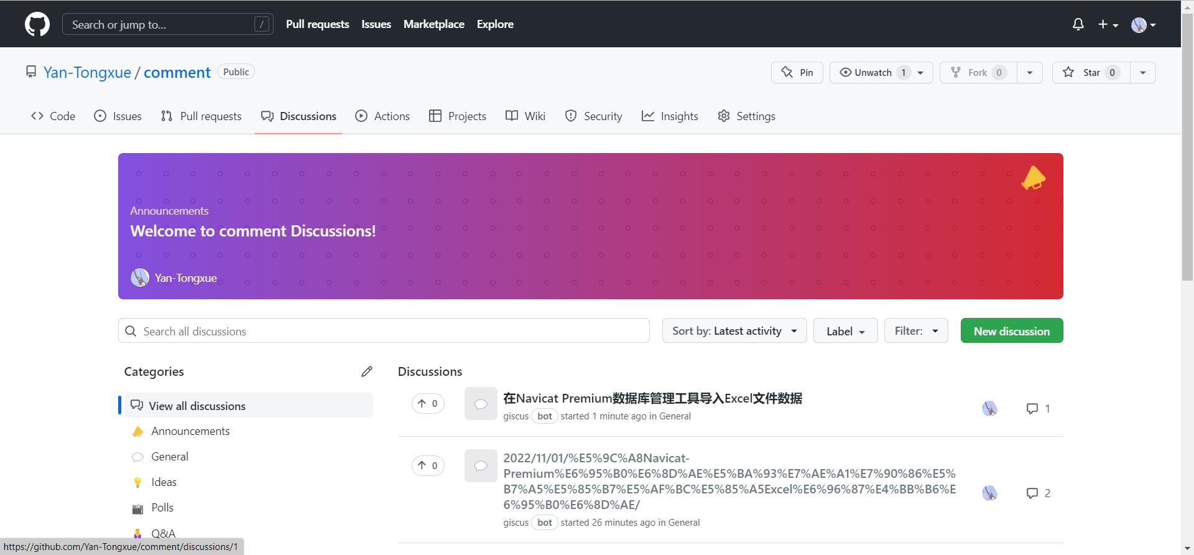Select the Announcements category
Screen dimensions: 1194x555
point(190,431)
